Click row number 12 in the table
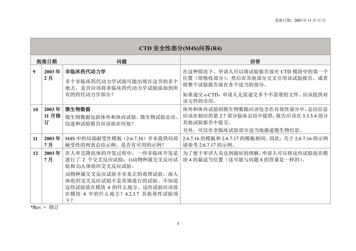The width and height of the screenshot is (356, 251). tap(35, 153)
